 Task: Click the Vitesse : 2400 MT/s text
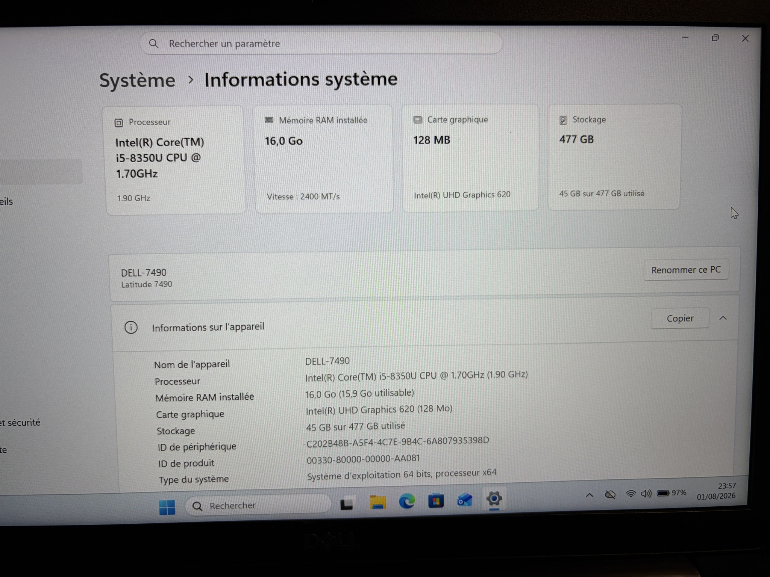point(303,196)
